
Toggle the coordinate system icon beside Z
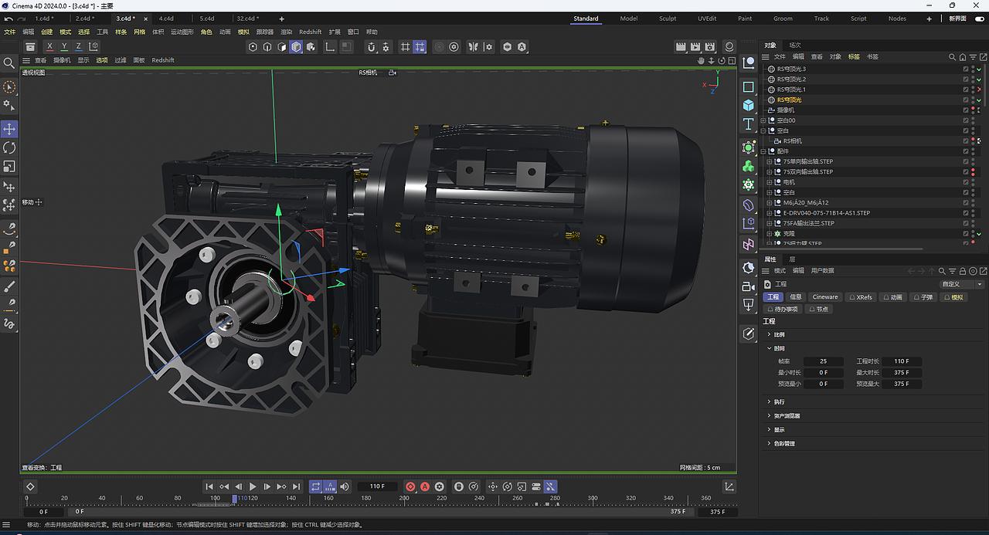pos(93,47)
